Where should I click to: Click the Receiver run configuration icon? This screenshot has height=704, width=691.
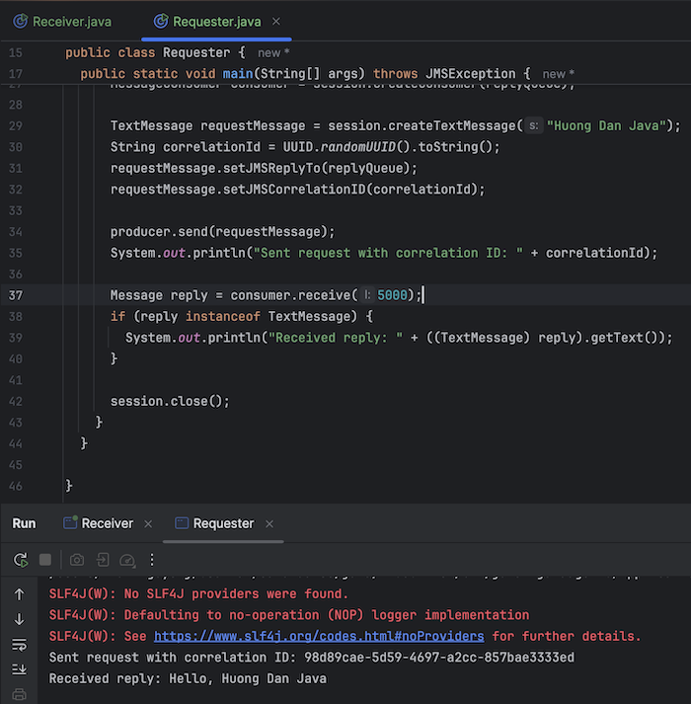click(x=70, y=522)
